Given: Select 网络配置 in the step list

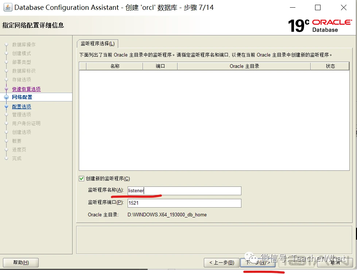Looking at the screenshot, I should click(x=36, y=97).
